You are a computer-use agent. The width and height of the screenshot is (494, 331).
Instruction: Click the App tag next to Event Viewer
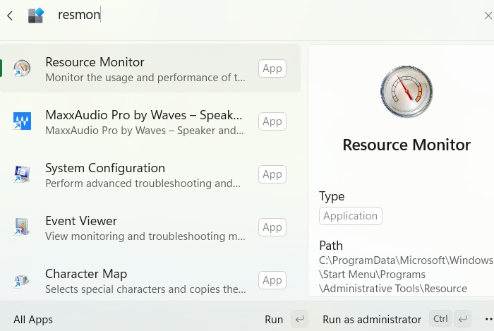(x=272, y=227)
